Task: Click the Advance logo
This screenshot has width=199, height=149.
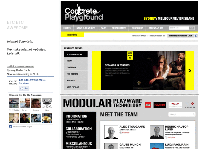Action: click(x=190, y=105)
